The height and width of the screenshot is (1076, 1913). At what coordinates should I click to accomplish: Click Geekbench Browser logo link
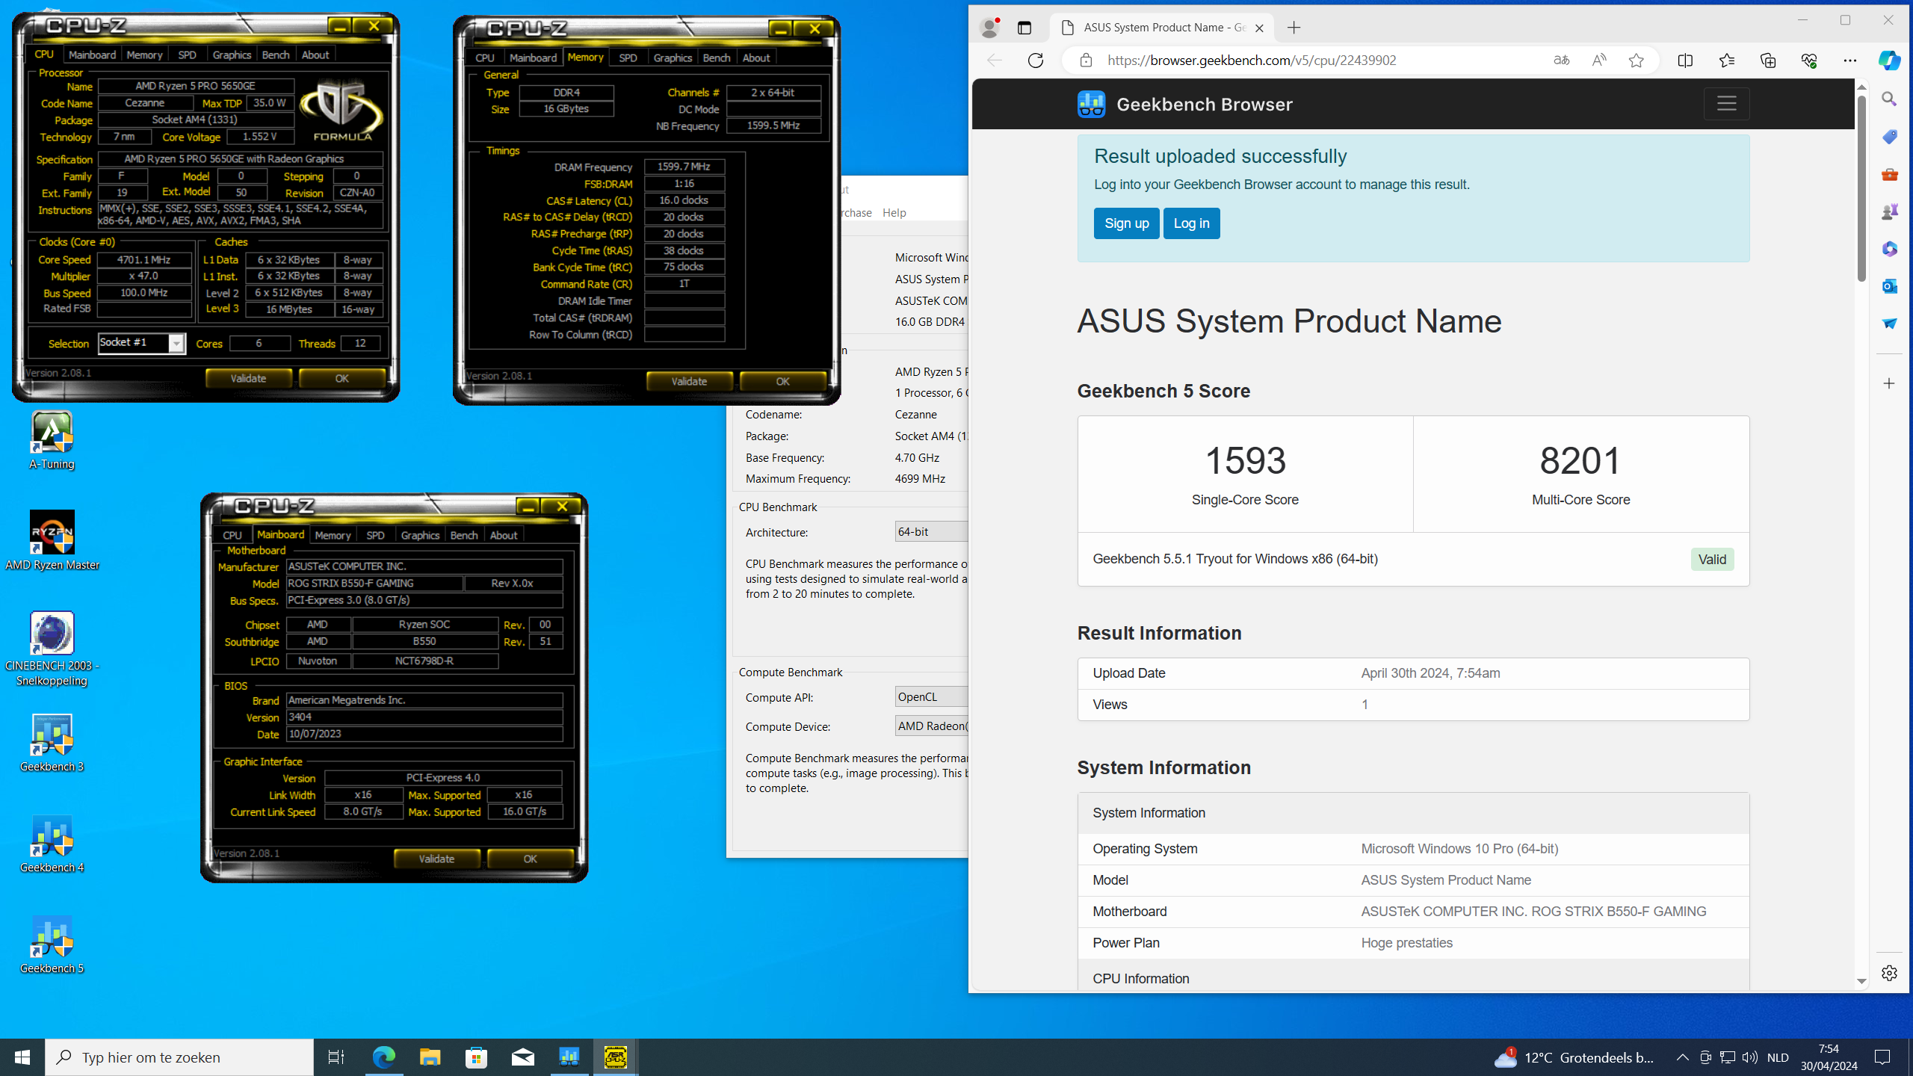pos(1184,104)
